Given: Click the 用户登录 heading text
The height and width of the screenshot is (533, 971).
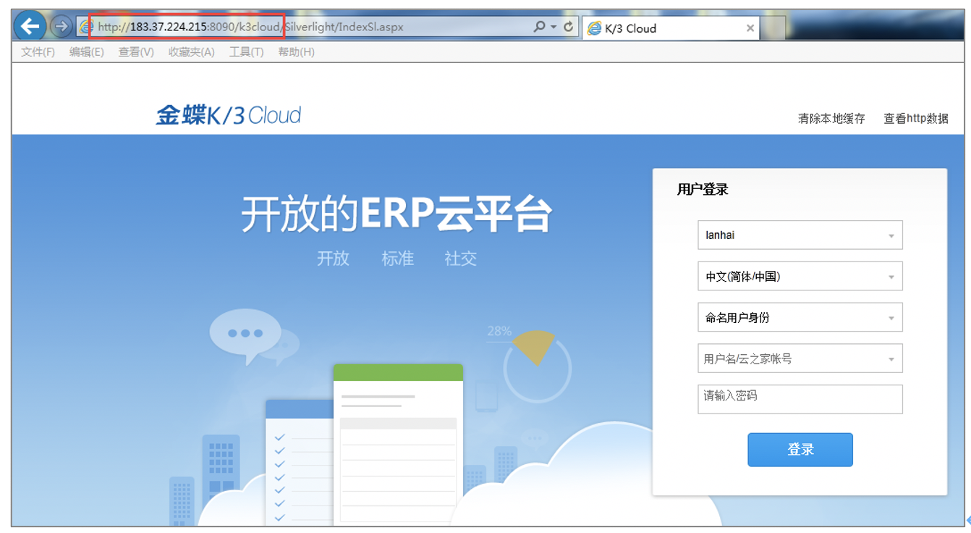Looking at the screenshot, I should pyautogui.click(x=703, y=190).
